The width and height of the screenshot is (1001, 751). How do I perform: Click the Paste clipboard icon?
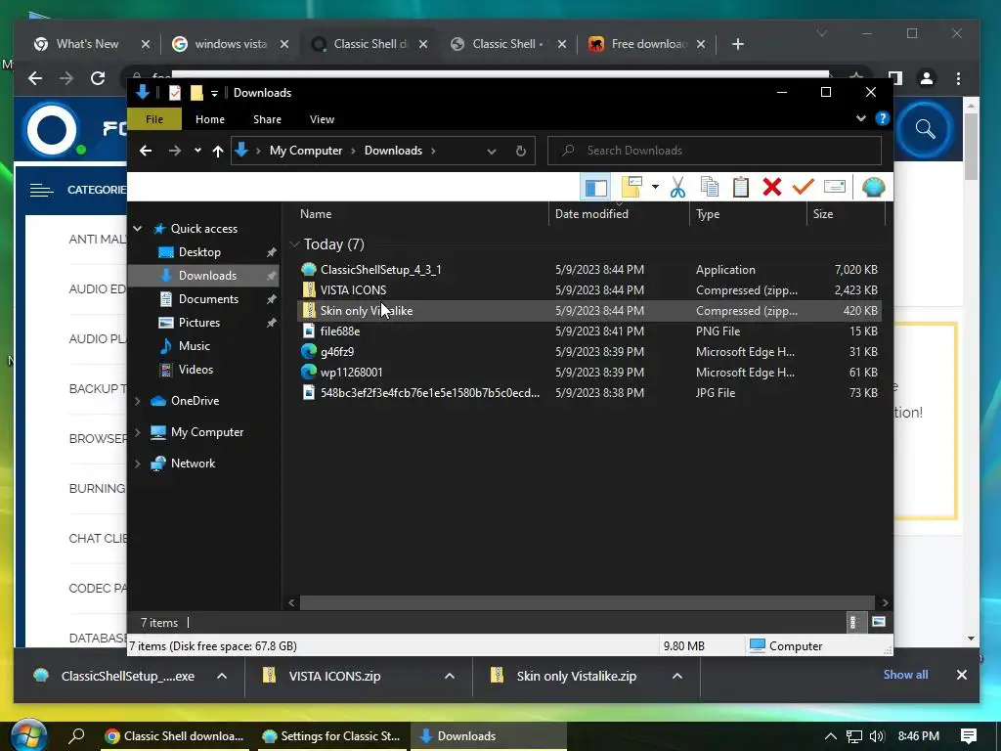coord(741,187)
